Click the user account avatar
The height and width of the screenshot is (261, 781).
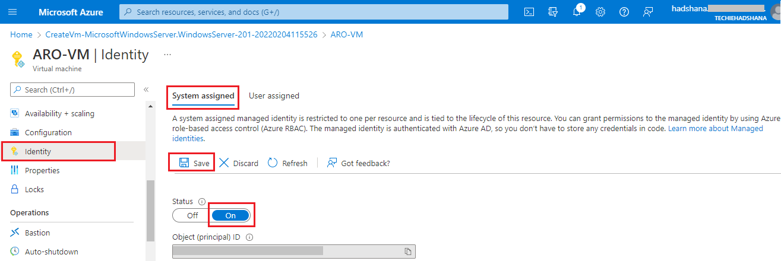776,12
